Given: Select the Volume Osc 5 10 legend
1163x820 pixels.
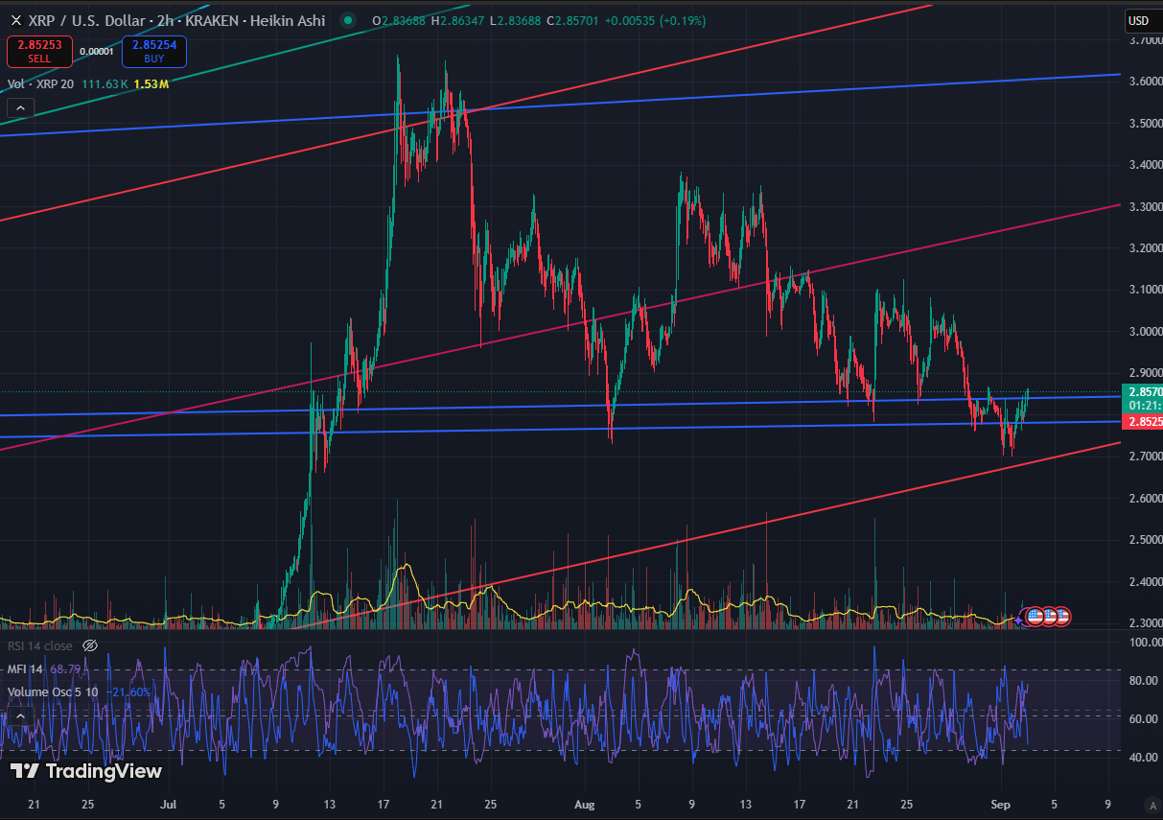Looking at the screenshot, I should [53, 691].
